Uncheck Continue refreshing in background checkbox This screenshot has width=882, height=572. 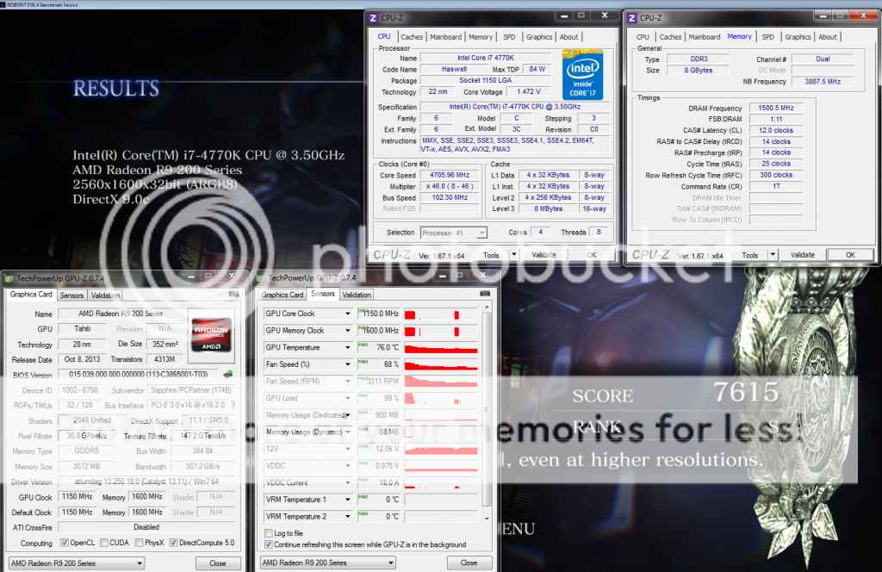[268, 544]
